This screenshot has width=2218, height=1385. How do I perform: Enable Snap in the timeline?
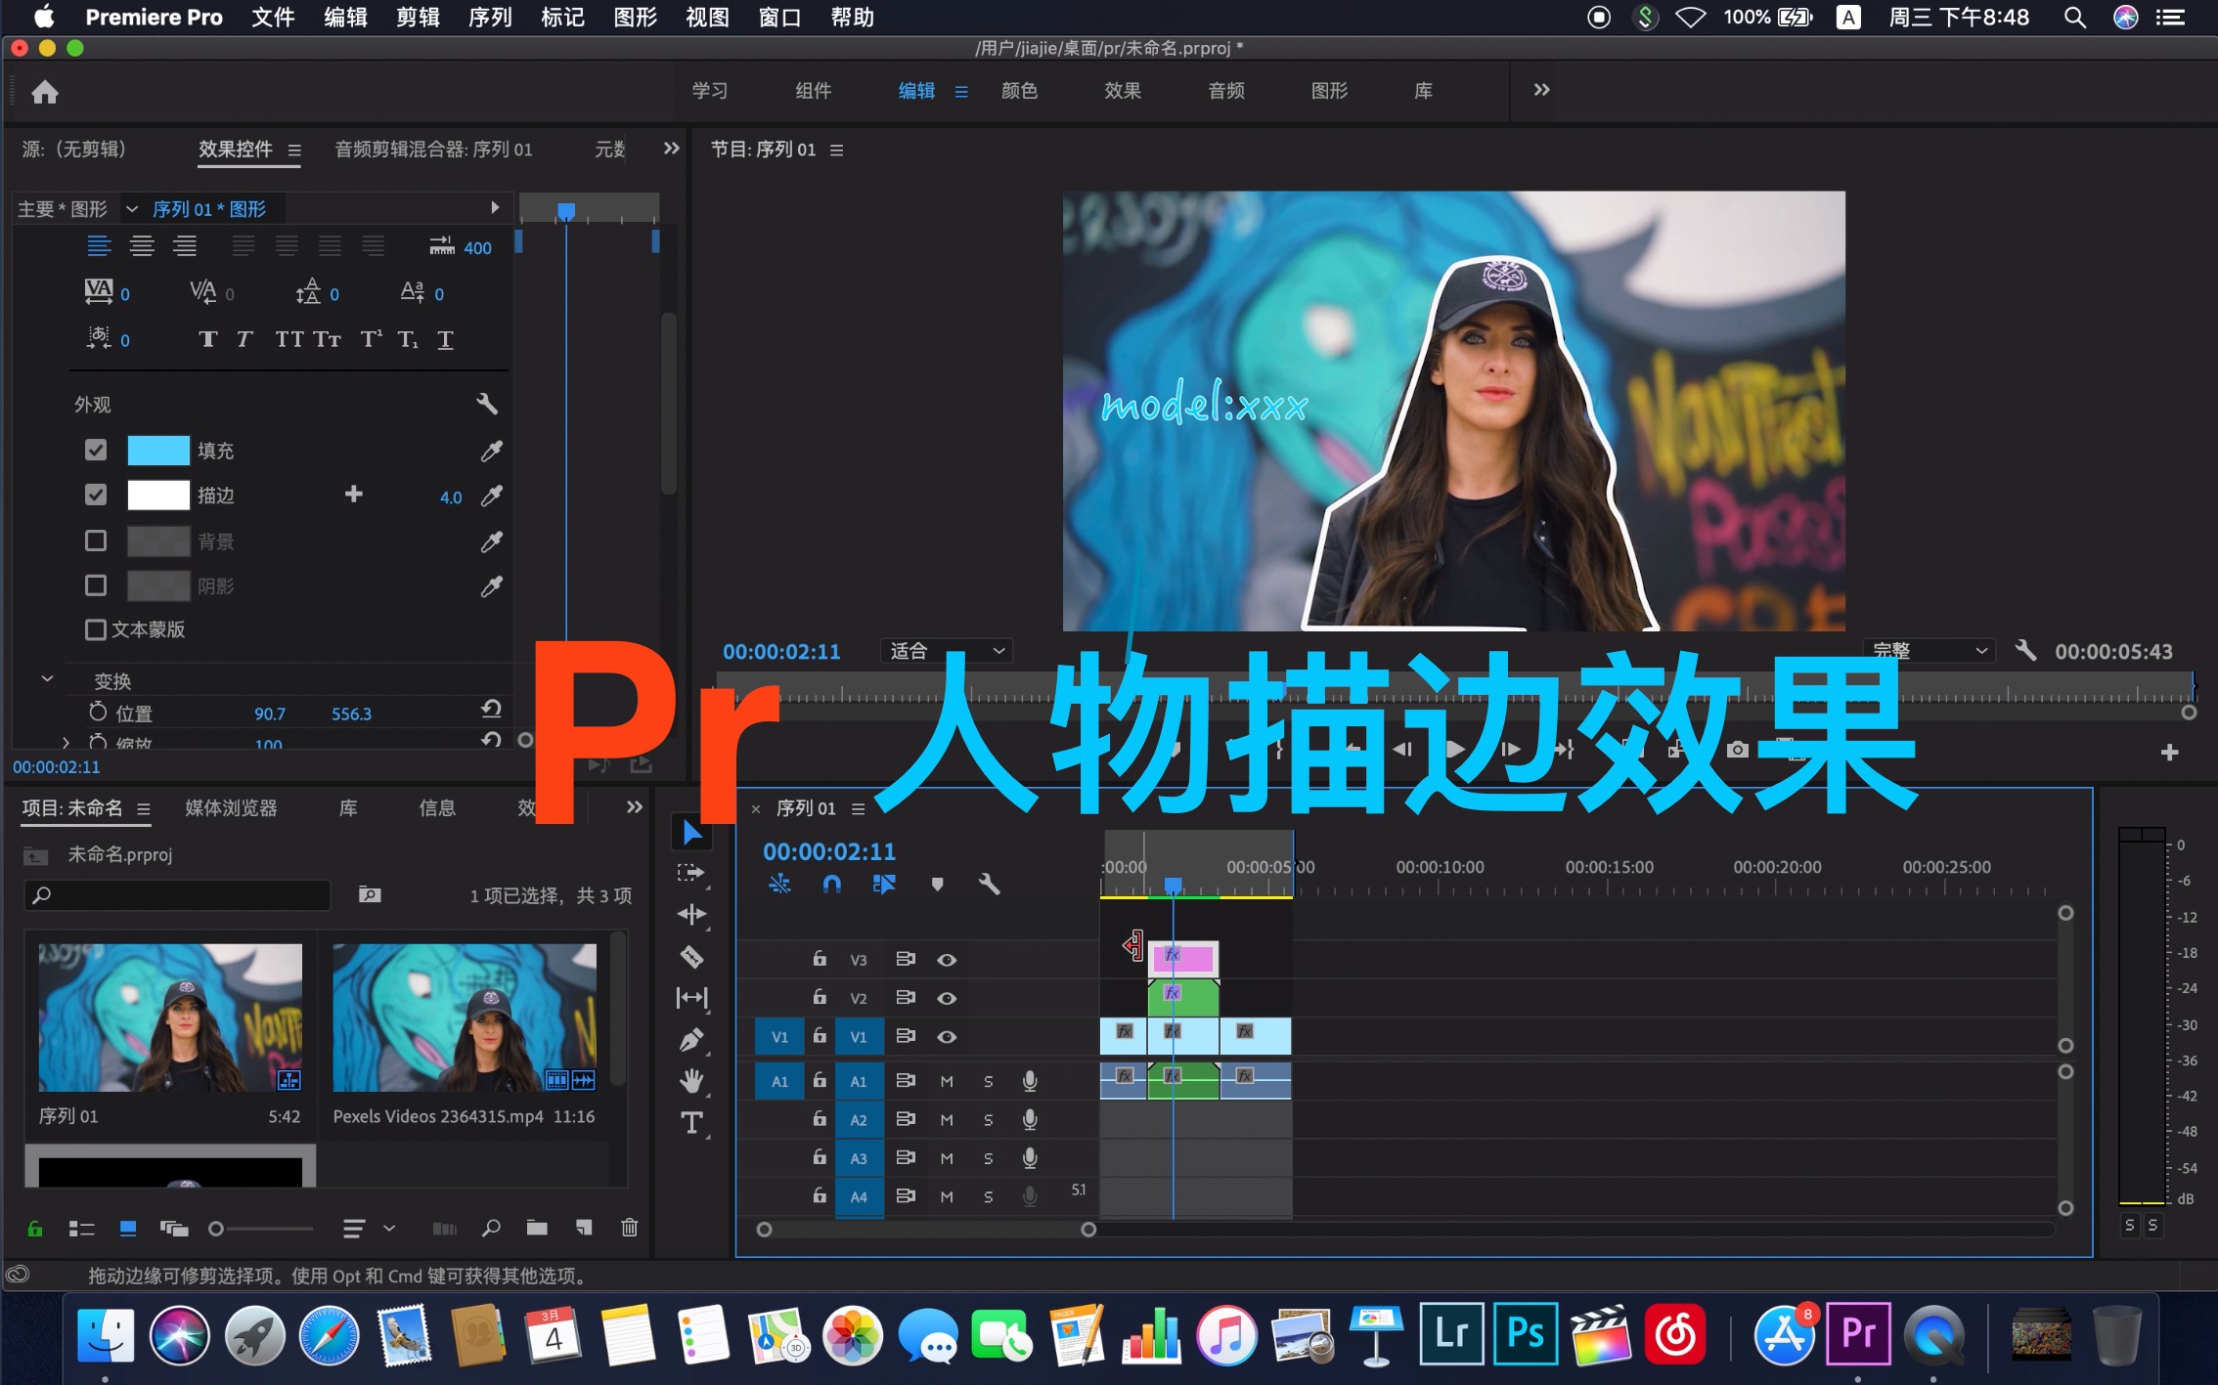(x=831, y=885)
